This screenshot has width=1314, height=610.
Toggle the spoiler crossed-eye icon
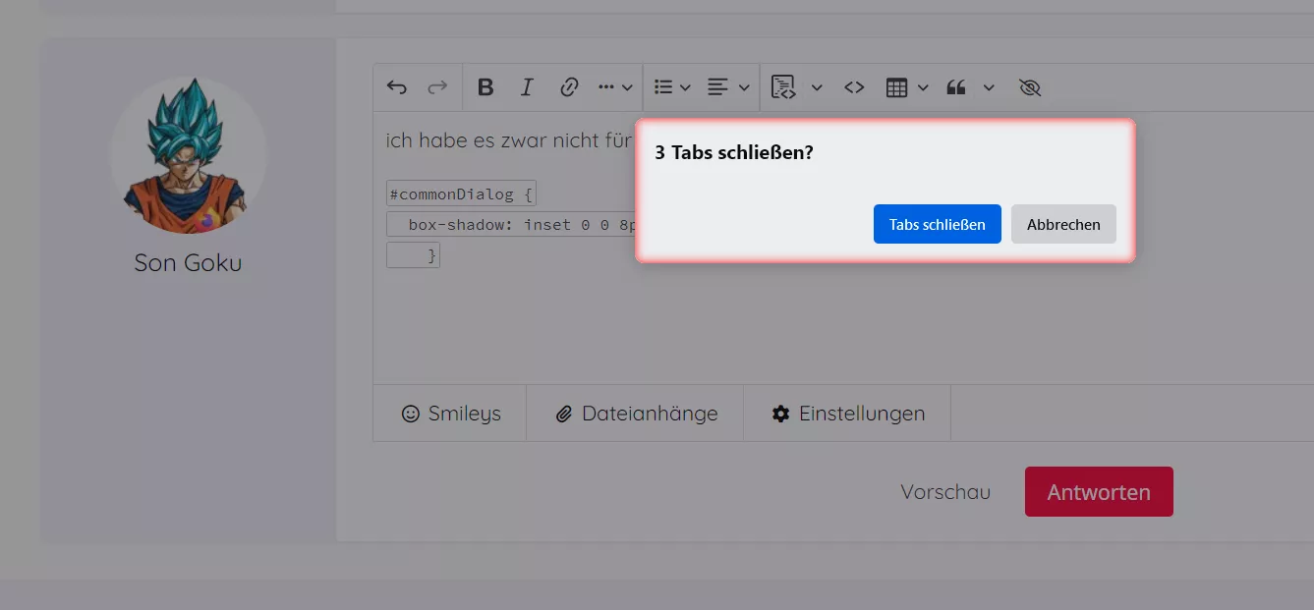click(1030, 87)
